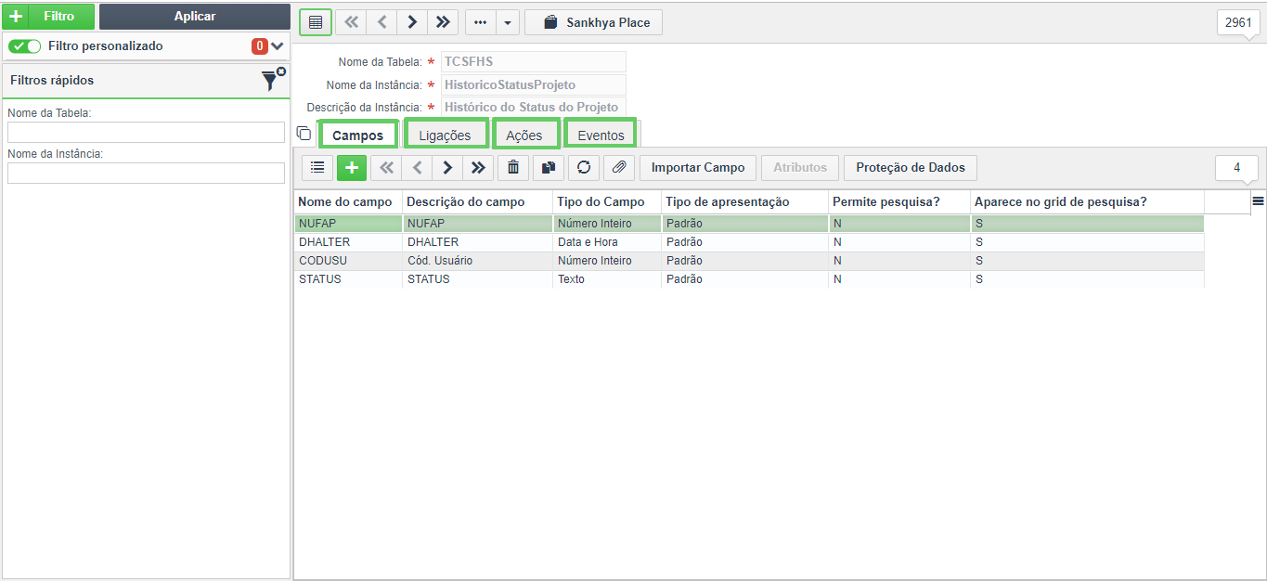This screenshot has height=581, width=1267.
Task: Expand the Filtro personalizado chevron
Action: coord(277,46)
